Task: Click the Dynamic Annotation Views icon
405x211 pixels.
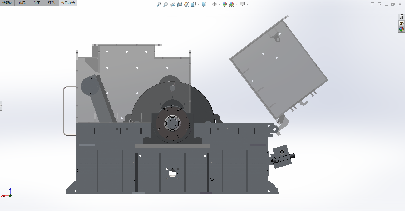Action: tap(186, 4)
